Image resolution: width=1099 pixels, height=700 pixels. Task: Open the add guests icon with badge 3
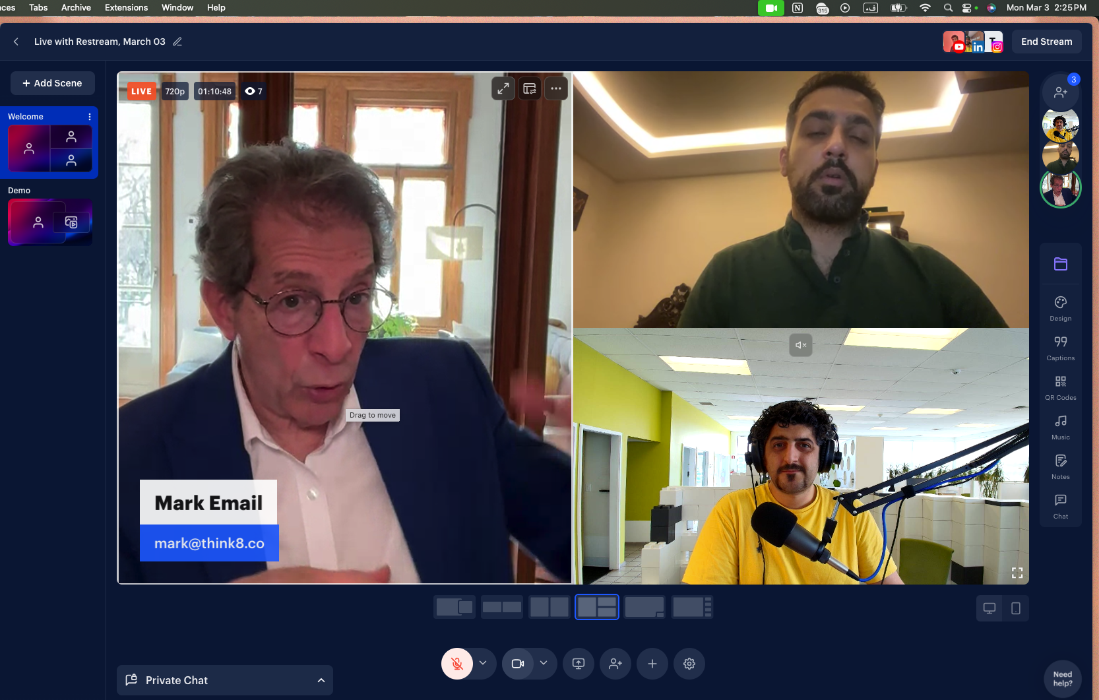[x=1061, y=92]
